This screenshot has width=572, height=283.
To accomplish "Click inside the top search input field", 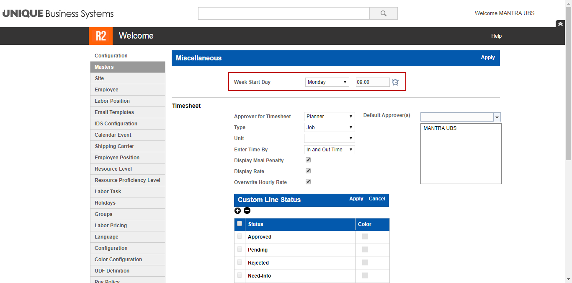I will pyautogui.click(x=283, y=13).
